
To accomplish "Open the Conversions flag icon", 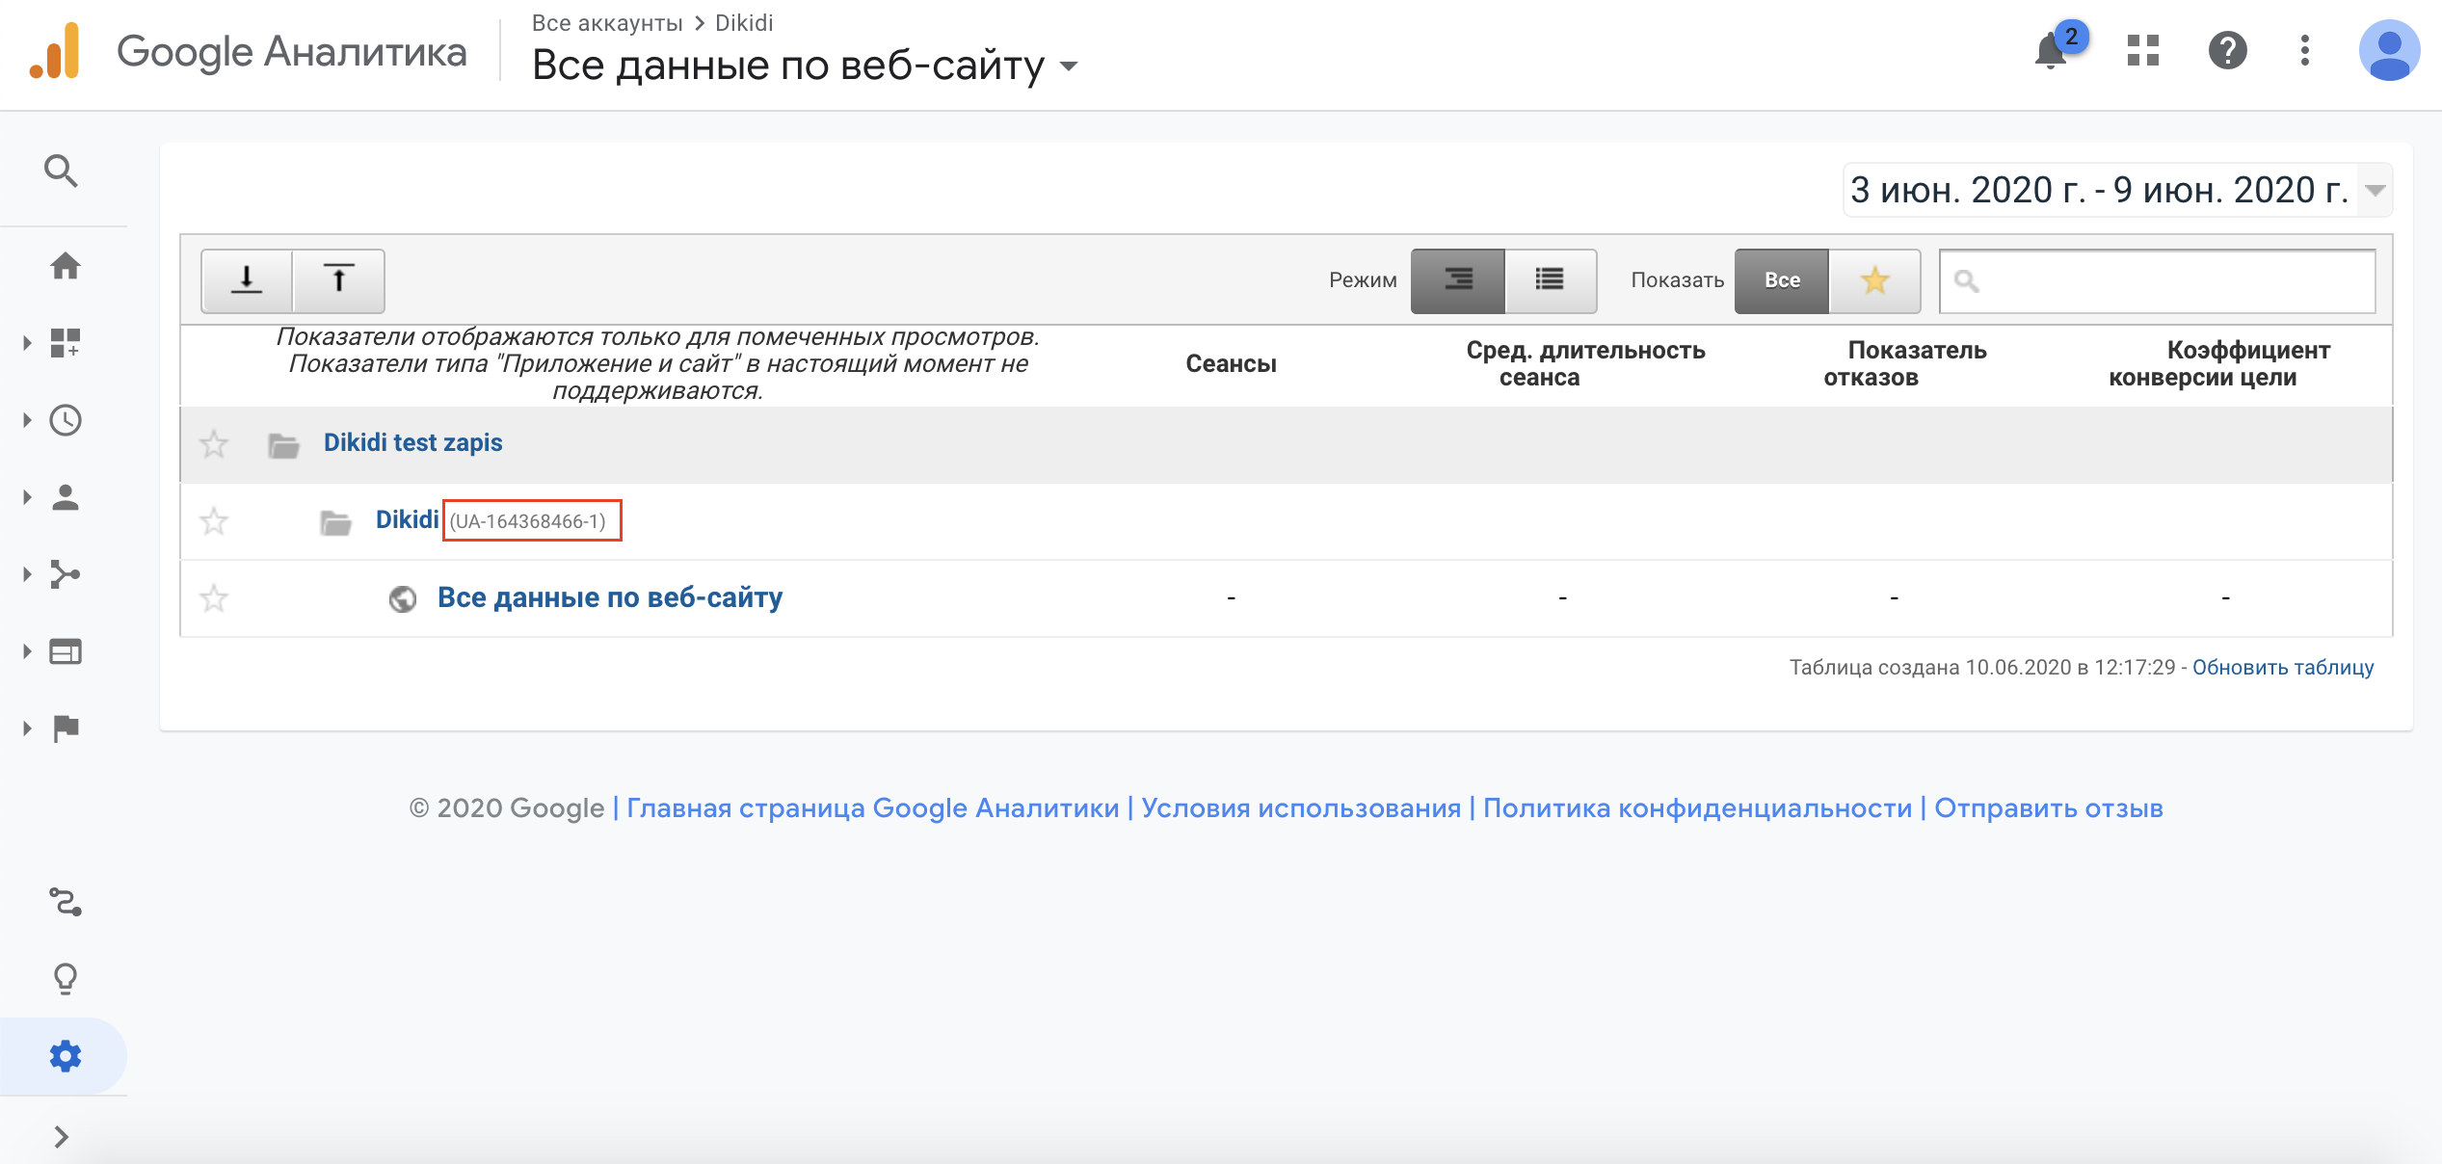I will tap(65, 728).
